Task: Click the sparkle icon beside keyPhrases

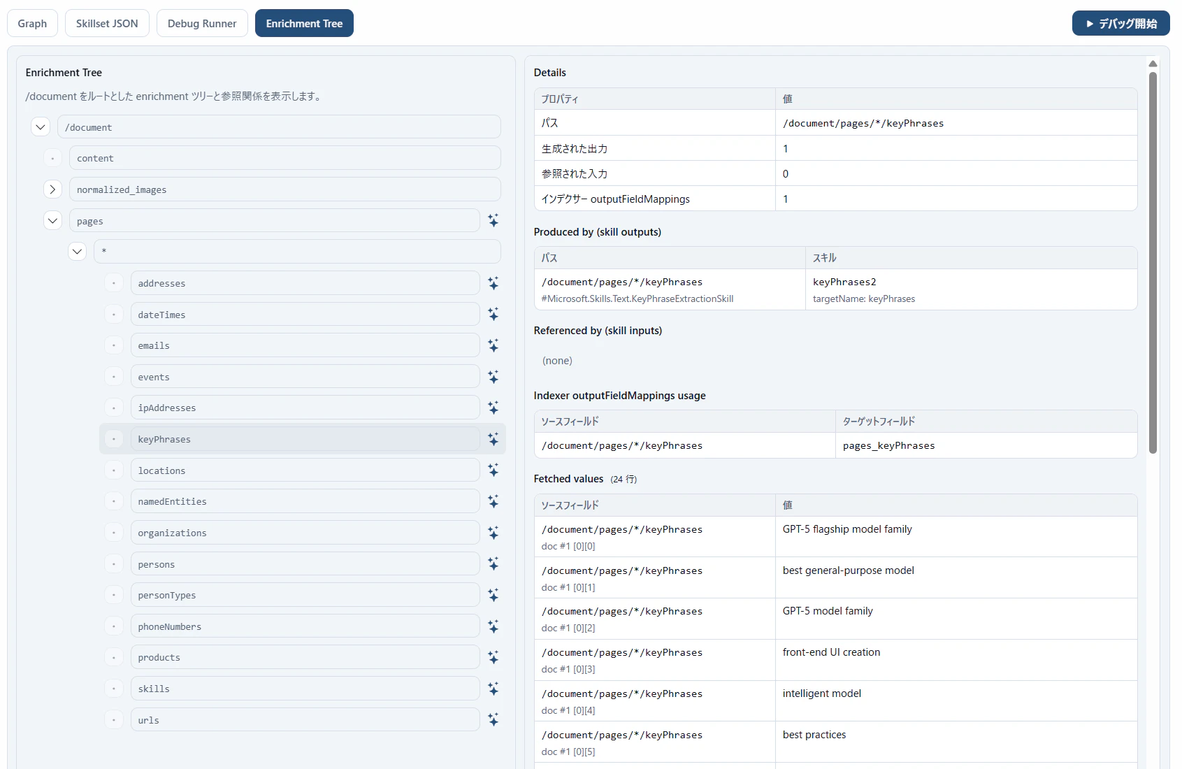Action: (x=493, y=439)
